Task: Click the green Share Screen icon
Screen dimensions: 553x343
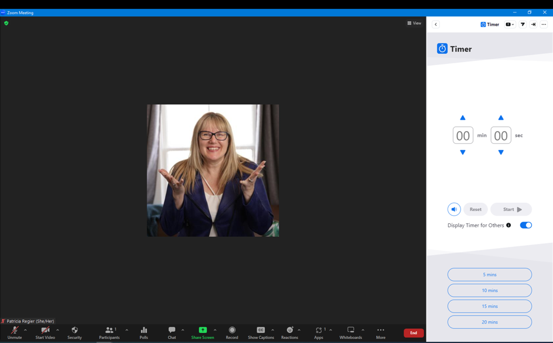Action: [x=203, y=330]
